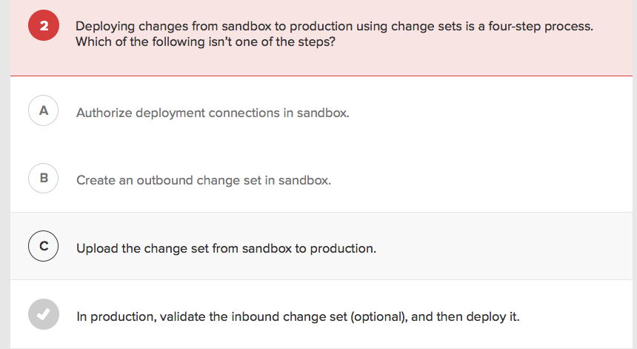
Task: Select the letter C answer circle
Action: coord(44,247)
